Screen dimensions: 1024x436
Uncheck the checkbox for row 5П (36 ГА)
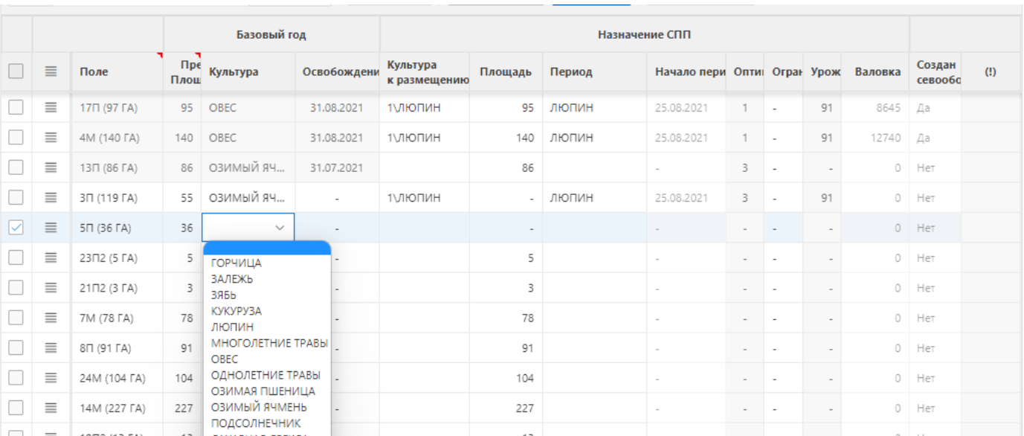(16, 228)
